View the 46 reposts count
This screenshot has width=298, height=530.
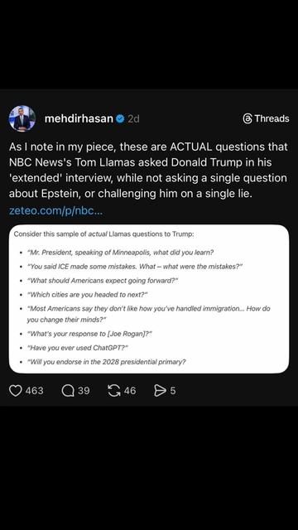pos(130,391)
